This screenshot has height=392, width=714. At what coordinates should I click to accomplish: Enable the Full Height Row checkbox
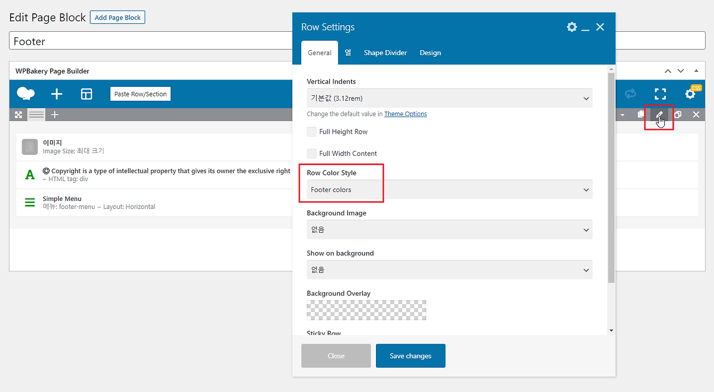tap(312, 132)
